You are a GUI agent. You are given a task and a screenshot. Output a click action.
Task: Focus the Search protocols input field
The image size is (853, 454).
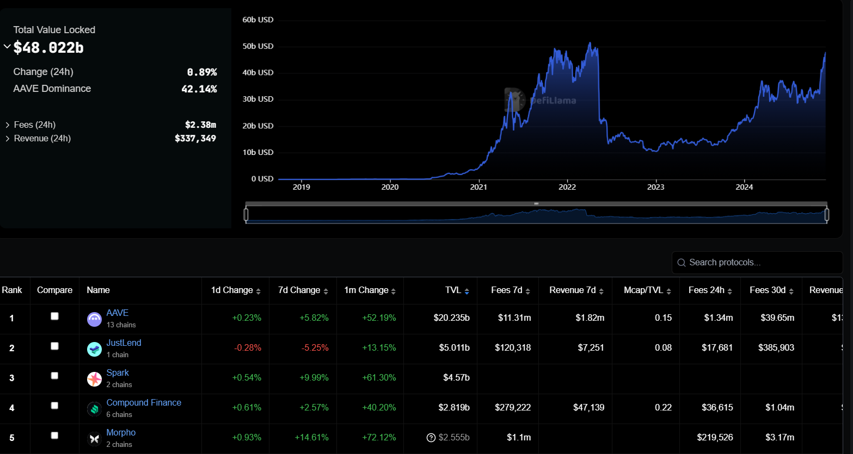757,263
